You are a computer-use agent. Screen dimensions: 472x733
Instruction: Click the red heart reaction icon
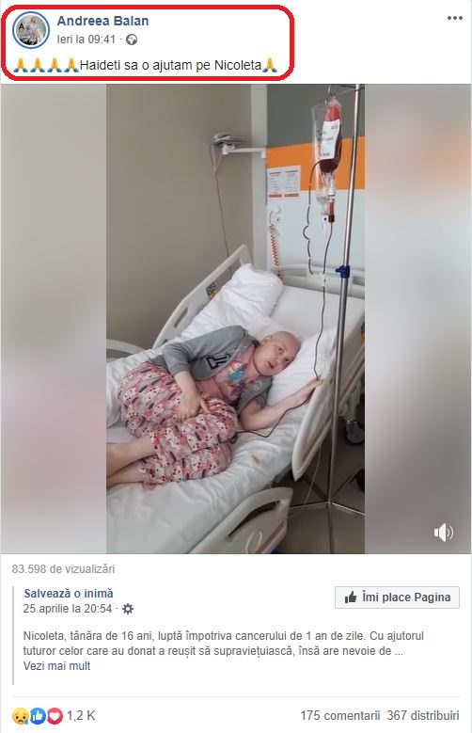pos(55,715)
